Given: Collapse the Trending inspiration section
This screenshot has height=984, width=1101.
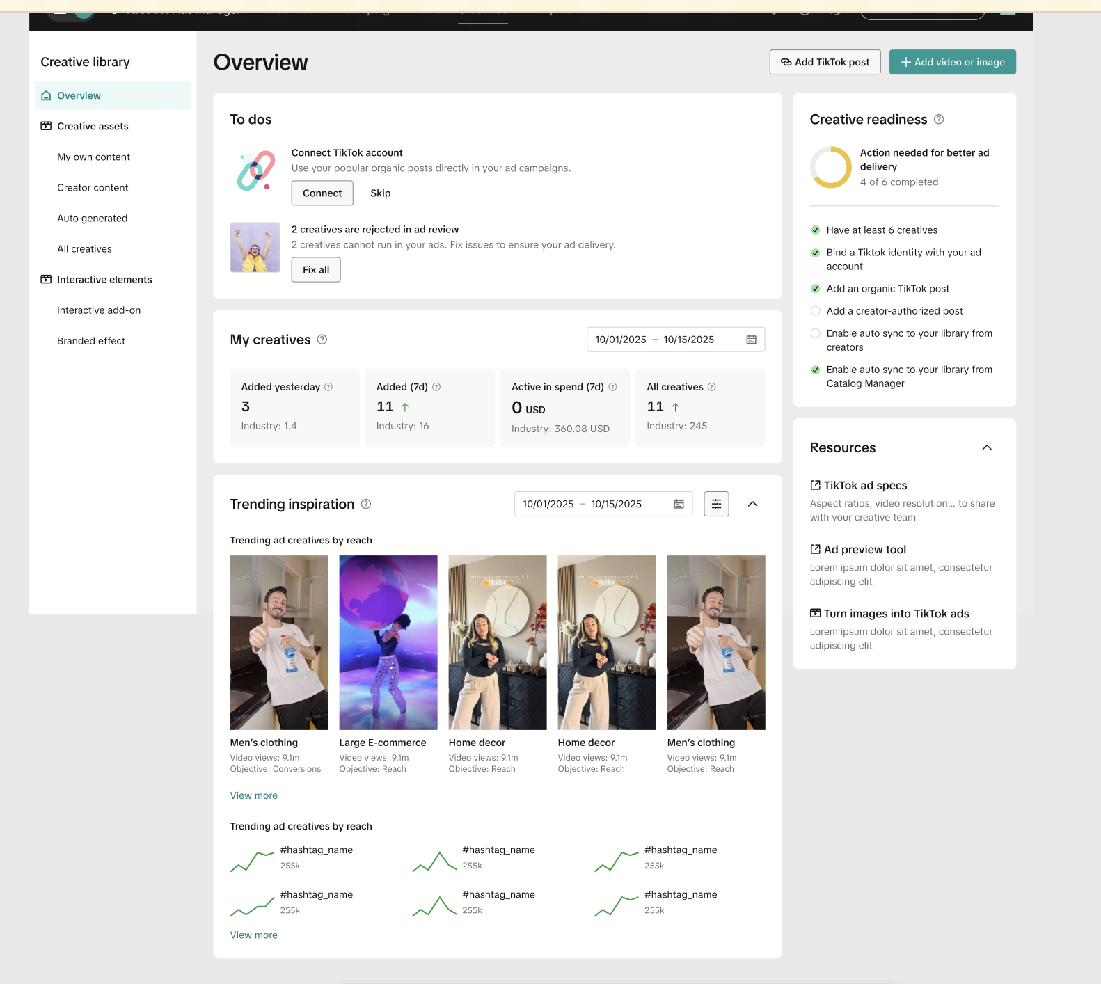Looking at the screenshot, I should tap(752, 504).
